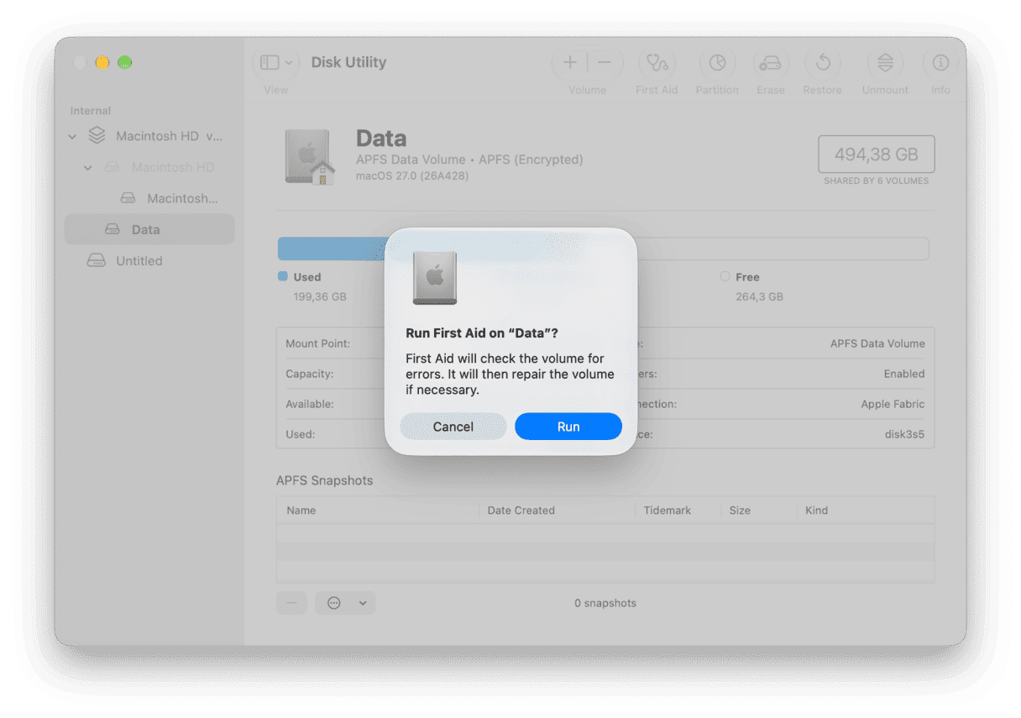Click the "Capacity:" label

[310, 374]
